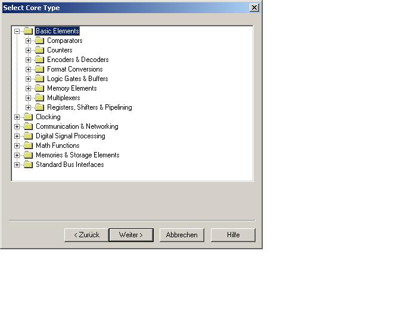The image size is (417, 313).
Task: Expand Standard Bus Interfaces category
Action: coord(17,165)
